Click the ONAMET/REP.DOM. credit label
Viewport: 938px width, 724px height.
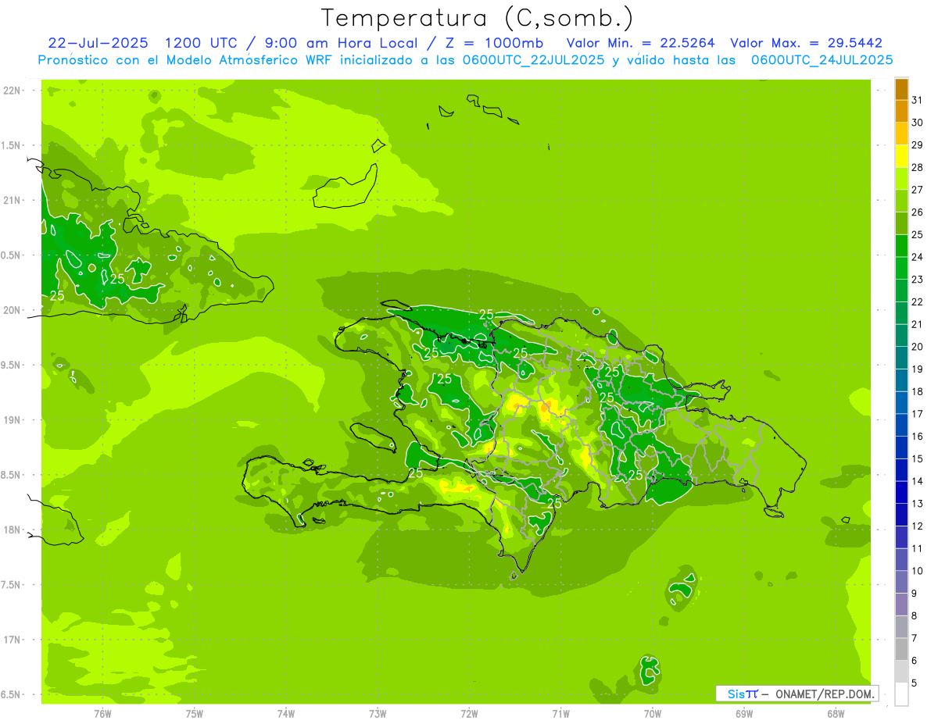824,694
